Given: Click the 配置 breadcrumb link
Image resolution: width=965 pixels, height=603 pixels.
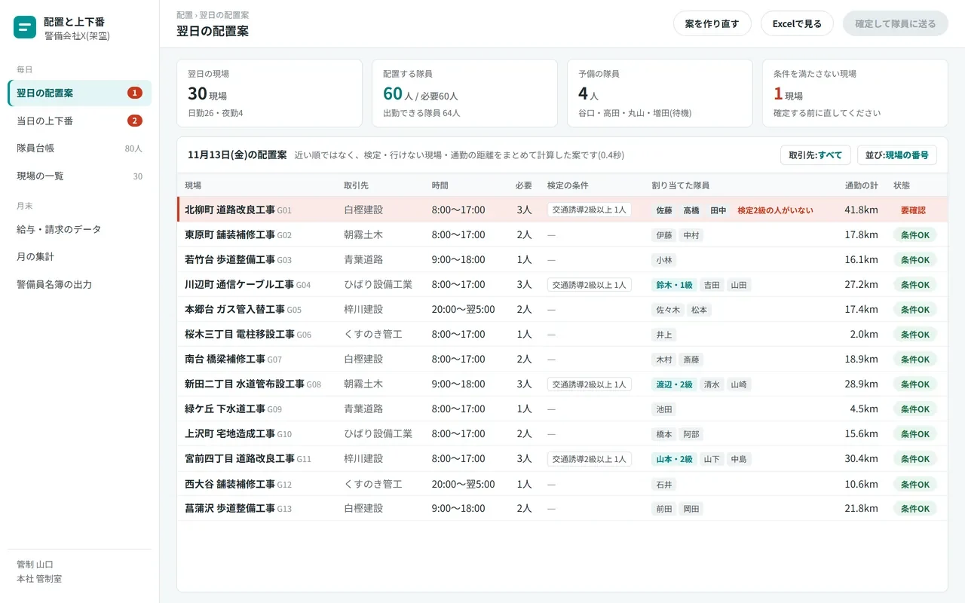Looking at the screenshot, I should tap(184, 15).
